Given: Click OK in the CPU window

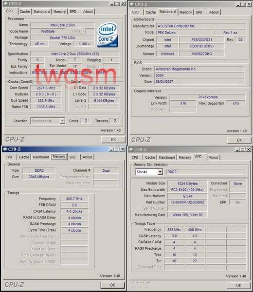Looking at the screenshot, I should [113, 140].
